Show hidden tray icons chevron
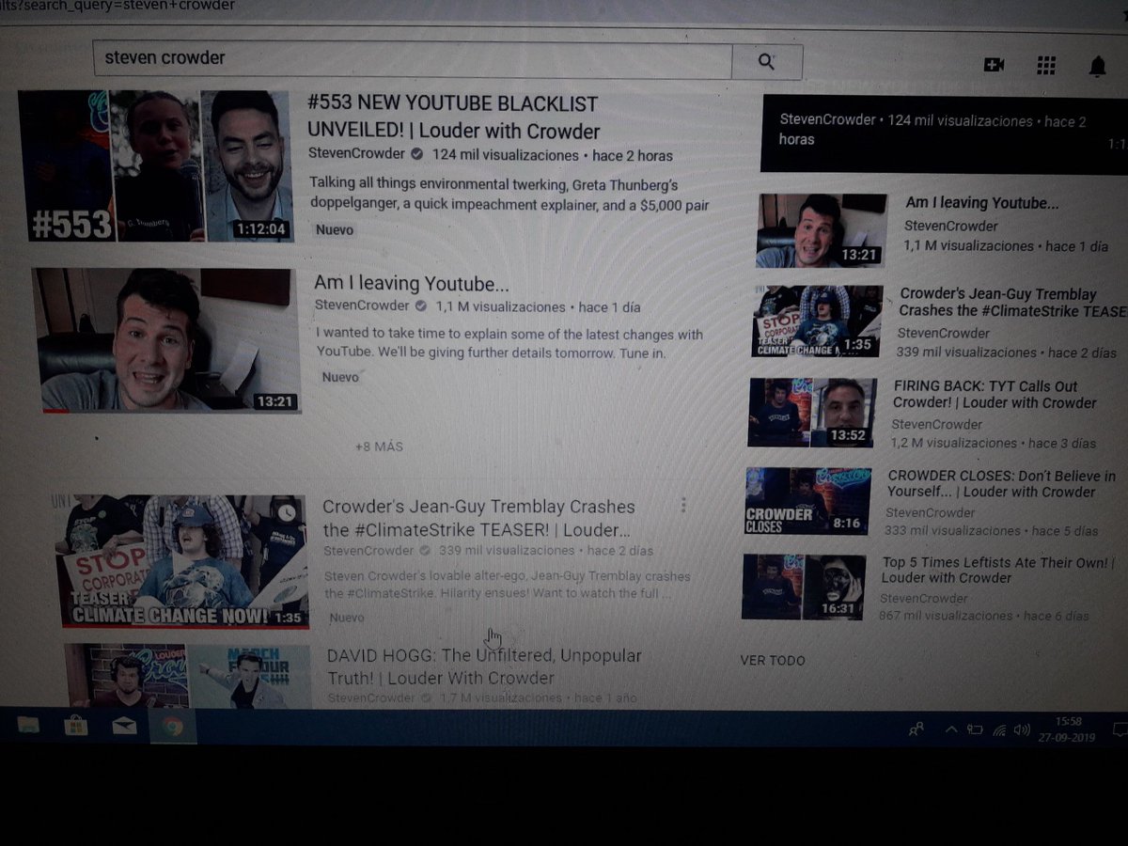1128x846 pixels. [951, 729]
